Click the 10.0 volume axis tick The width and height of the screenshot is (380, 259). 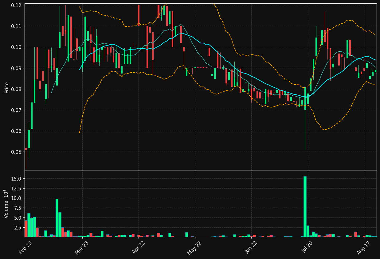click(17, 198)
